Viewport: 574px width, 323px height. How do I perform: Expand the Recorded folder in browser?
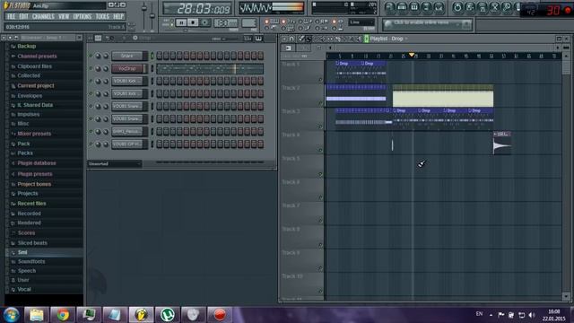29,214
